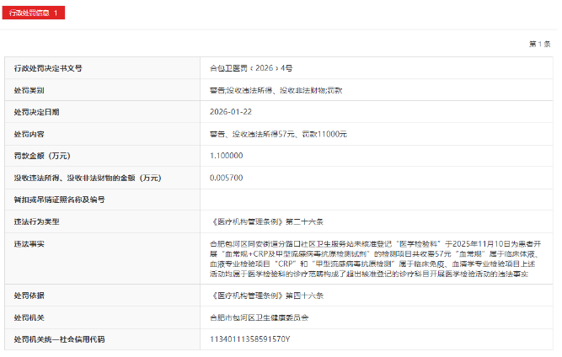This screenshot has width=562, height=357.
Task: Click the fine amount value 1.100000
Action: coord(227,156)
